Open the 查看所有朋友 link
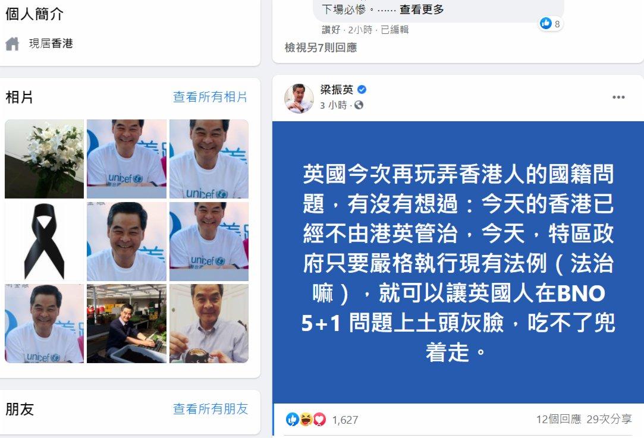 click(211, 409)
